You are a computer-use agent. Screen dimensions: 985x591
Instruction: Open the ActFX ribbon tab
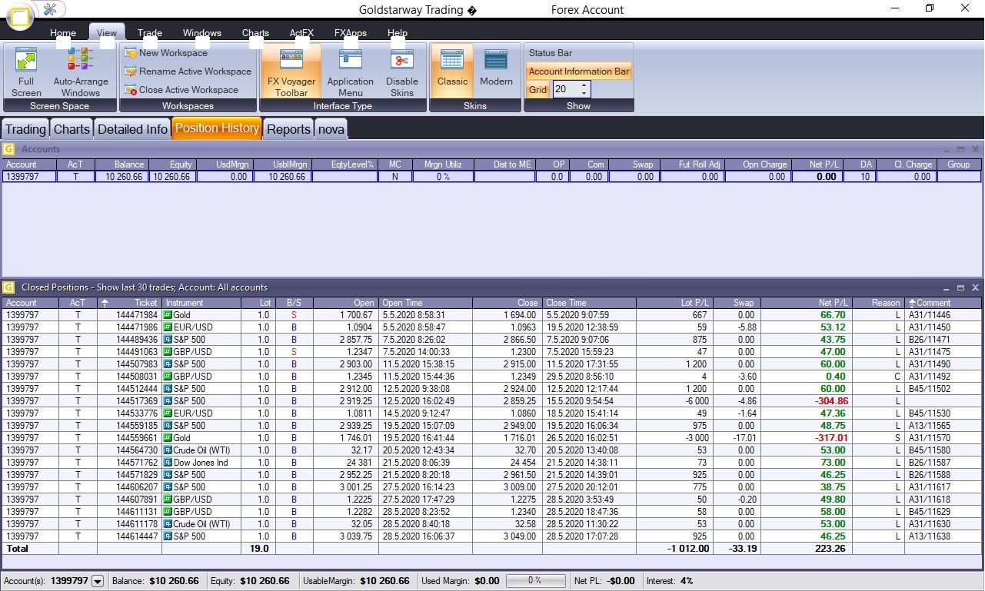(x=301, y=33)
